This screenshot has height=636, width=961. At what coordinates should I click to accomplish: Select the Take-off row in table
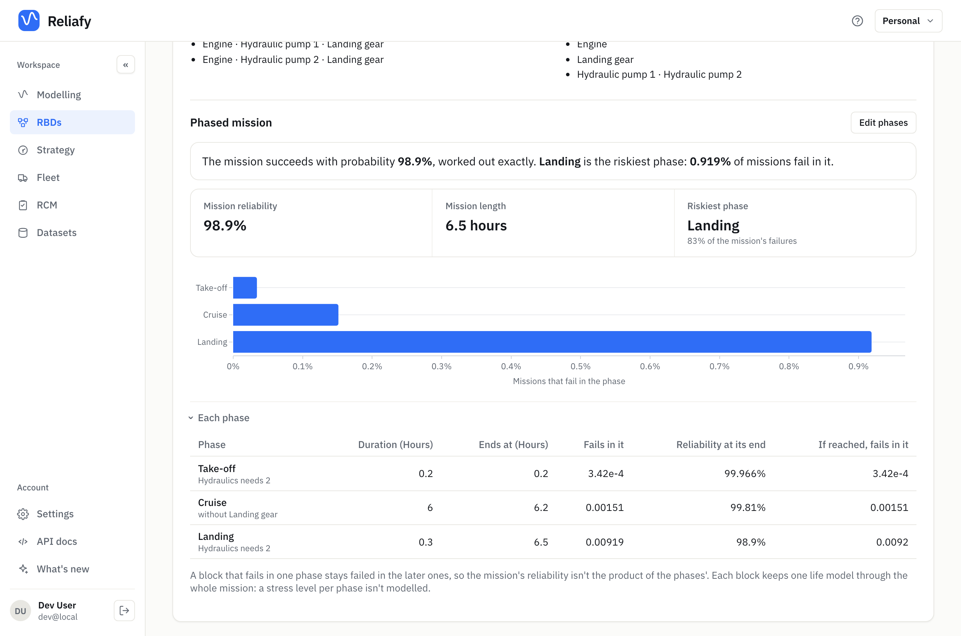[553, 474]
